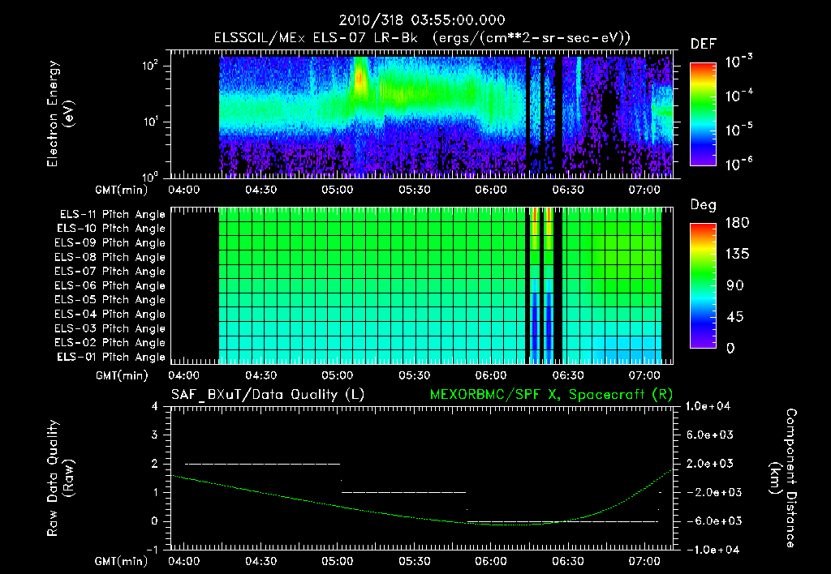Click the 180 value on Deg colorbar

tap(737, 223)
